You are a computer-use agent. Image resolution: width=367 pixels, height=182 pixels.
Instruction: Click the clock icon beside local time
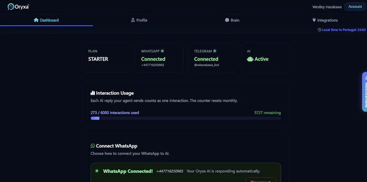(x=319, y=30)
